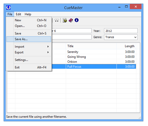Click the Length column header
The height and width of the screenshot is (126, 148).
click(126, 46)
